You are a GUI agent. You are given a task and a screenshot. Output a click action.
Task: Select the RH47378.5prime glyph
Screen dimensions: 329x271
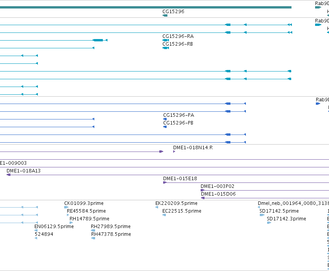(x=93, y=238)
